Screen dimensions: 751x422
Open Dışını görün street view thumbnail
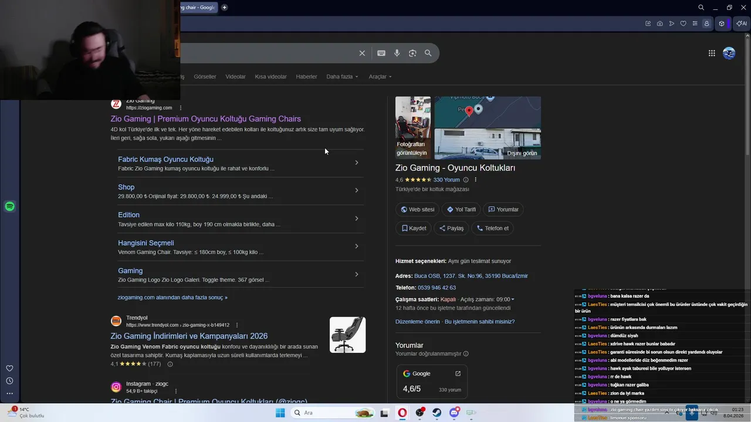click(x=488, y=144)
